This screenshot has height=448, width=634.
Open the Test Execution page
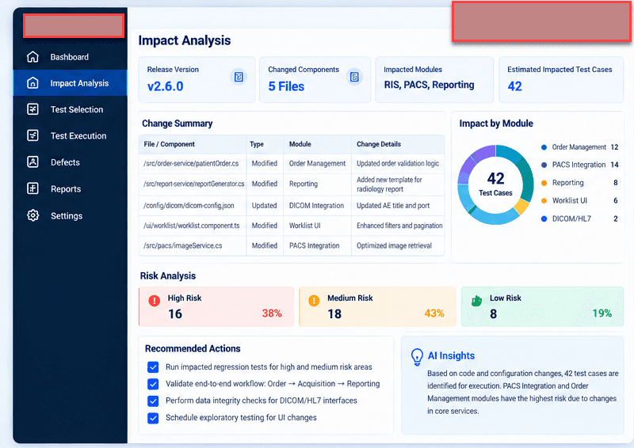click(70, 135)
